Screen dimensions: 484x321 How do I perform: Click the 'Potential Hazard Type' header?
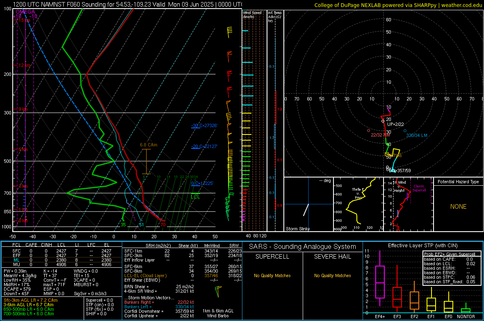tap(458, 182)
